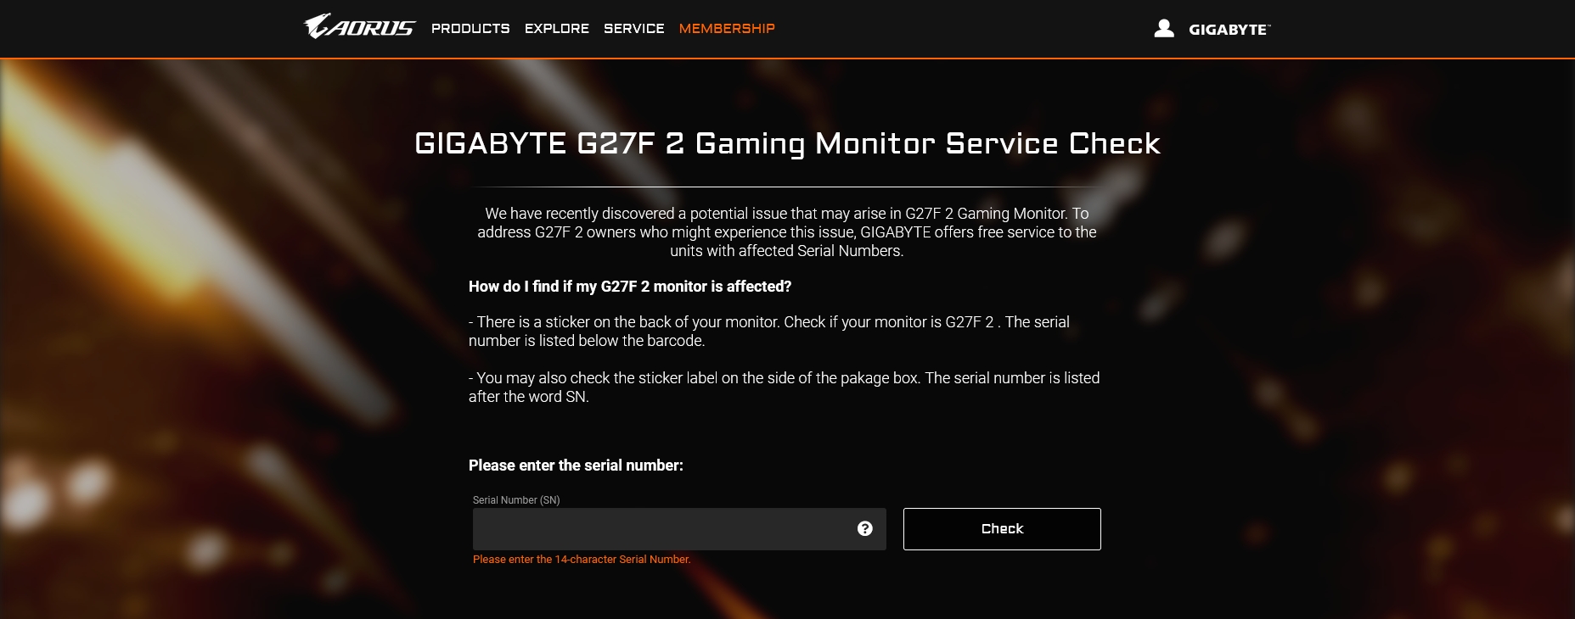The image size is (1575, 619).
Task: Open the PRODUCTS menu
Action: click(x=470, y=28)
